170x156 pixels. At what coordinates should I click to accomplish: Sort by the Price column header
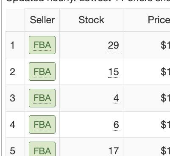(x=159, y=20)
